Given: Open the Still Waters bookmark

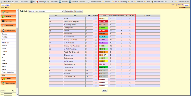Looking at the screenshot, I should (x=6, y=2).
